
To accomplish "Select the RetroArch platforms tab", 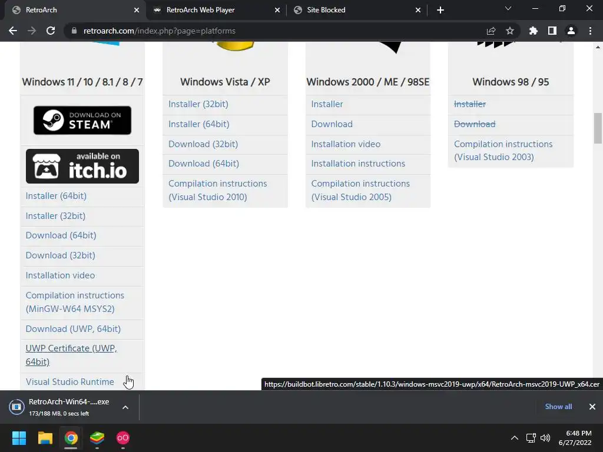I will click(75, 10).
